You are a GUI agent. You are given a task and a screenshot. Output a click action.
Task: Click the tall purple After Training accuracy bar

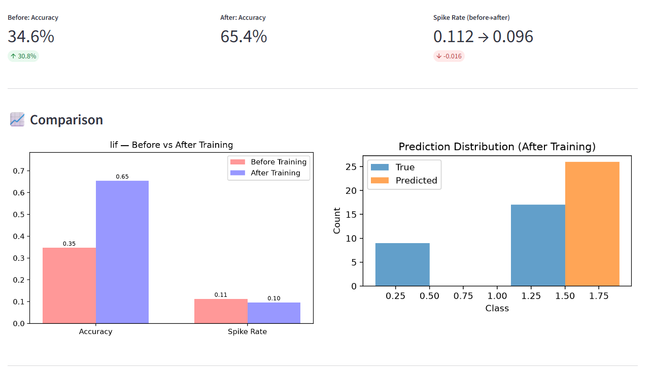[122, 252]
